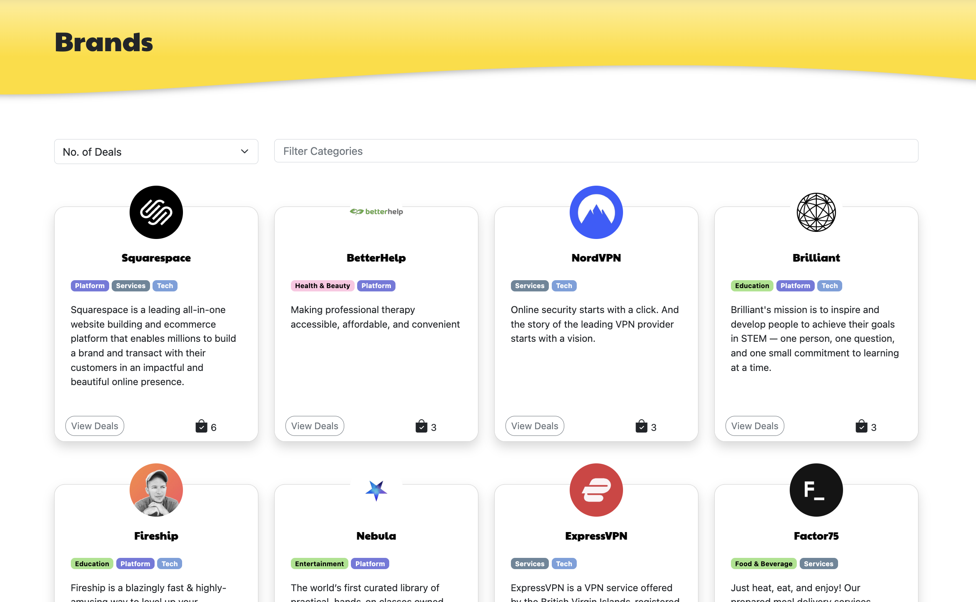Click the Brilliant sphere logo

click(816, 212)
